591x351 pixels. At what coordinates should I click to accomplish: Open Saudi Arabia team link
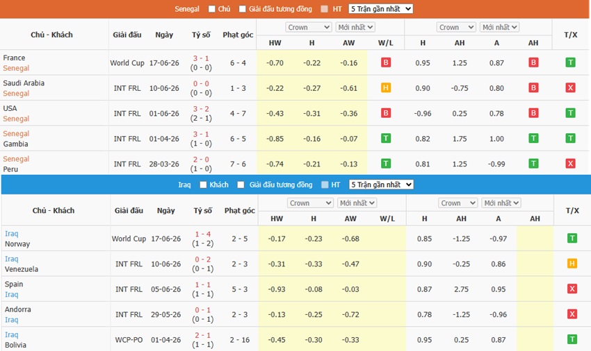tap(24, 83)
